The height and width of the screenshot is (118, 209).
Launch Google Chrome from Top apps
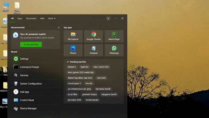[x=94, y=36]
